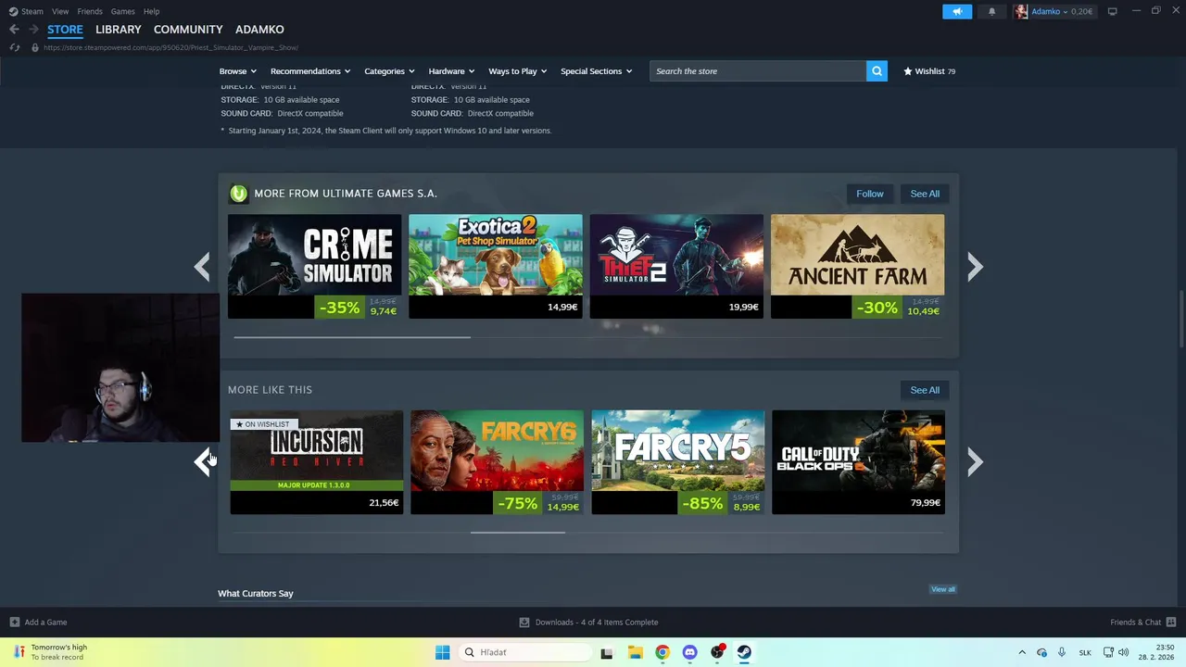Screen dimensions: 1186x667
Task: Click the page vertical scrollbar
Action: point(1180,319)
